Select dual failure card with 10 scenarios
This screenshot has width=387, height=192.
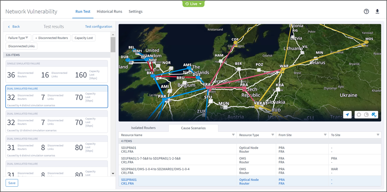pyautogui.click(x=57, y=122)
